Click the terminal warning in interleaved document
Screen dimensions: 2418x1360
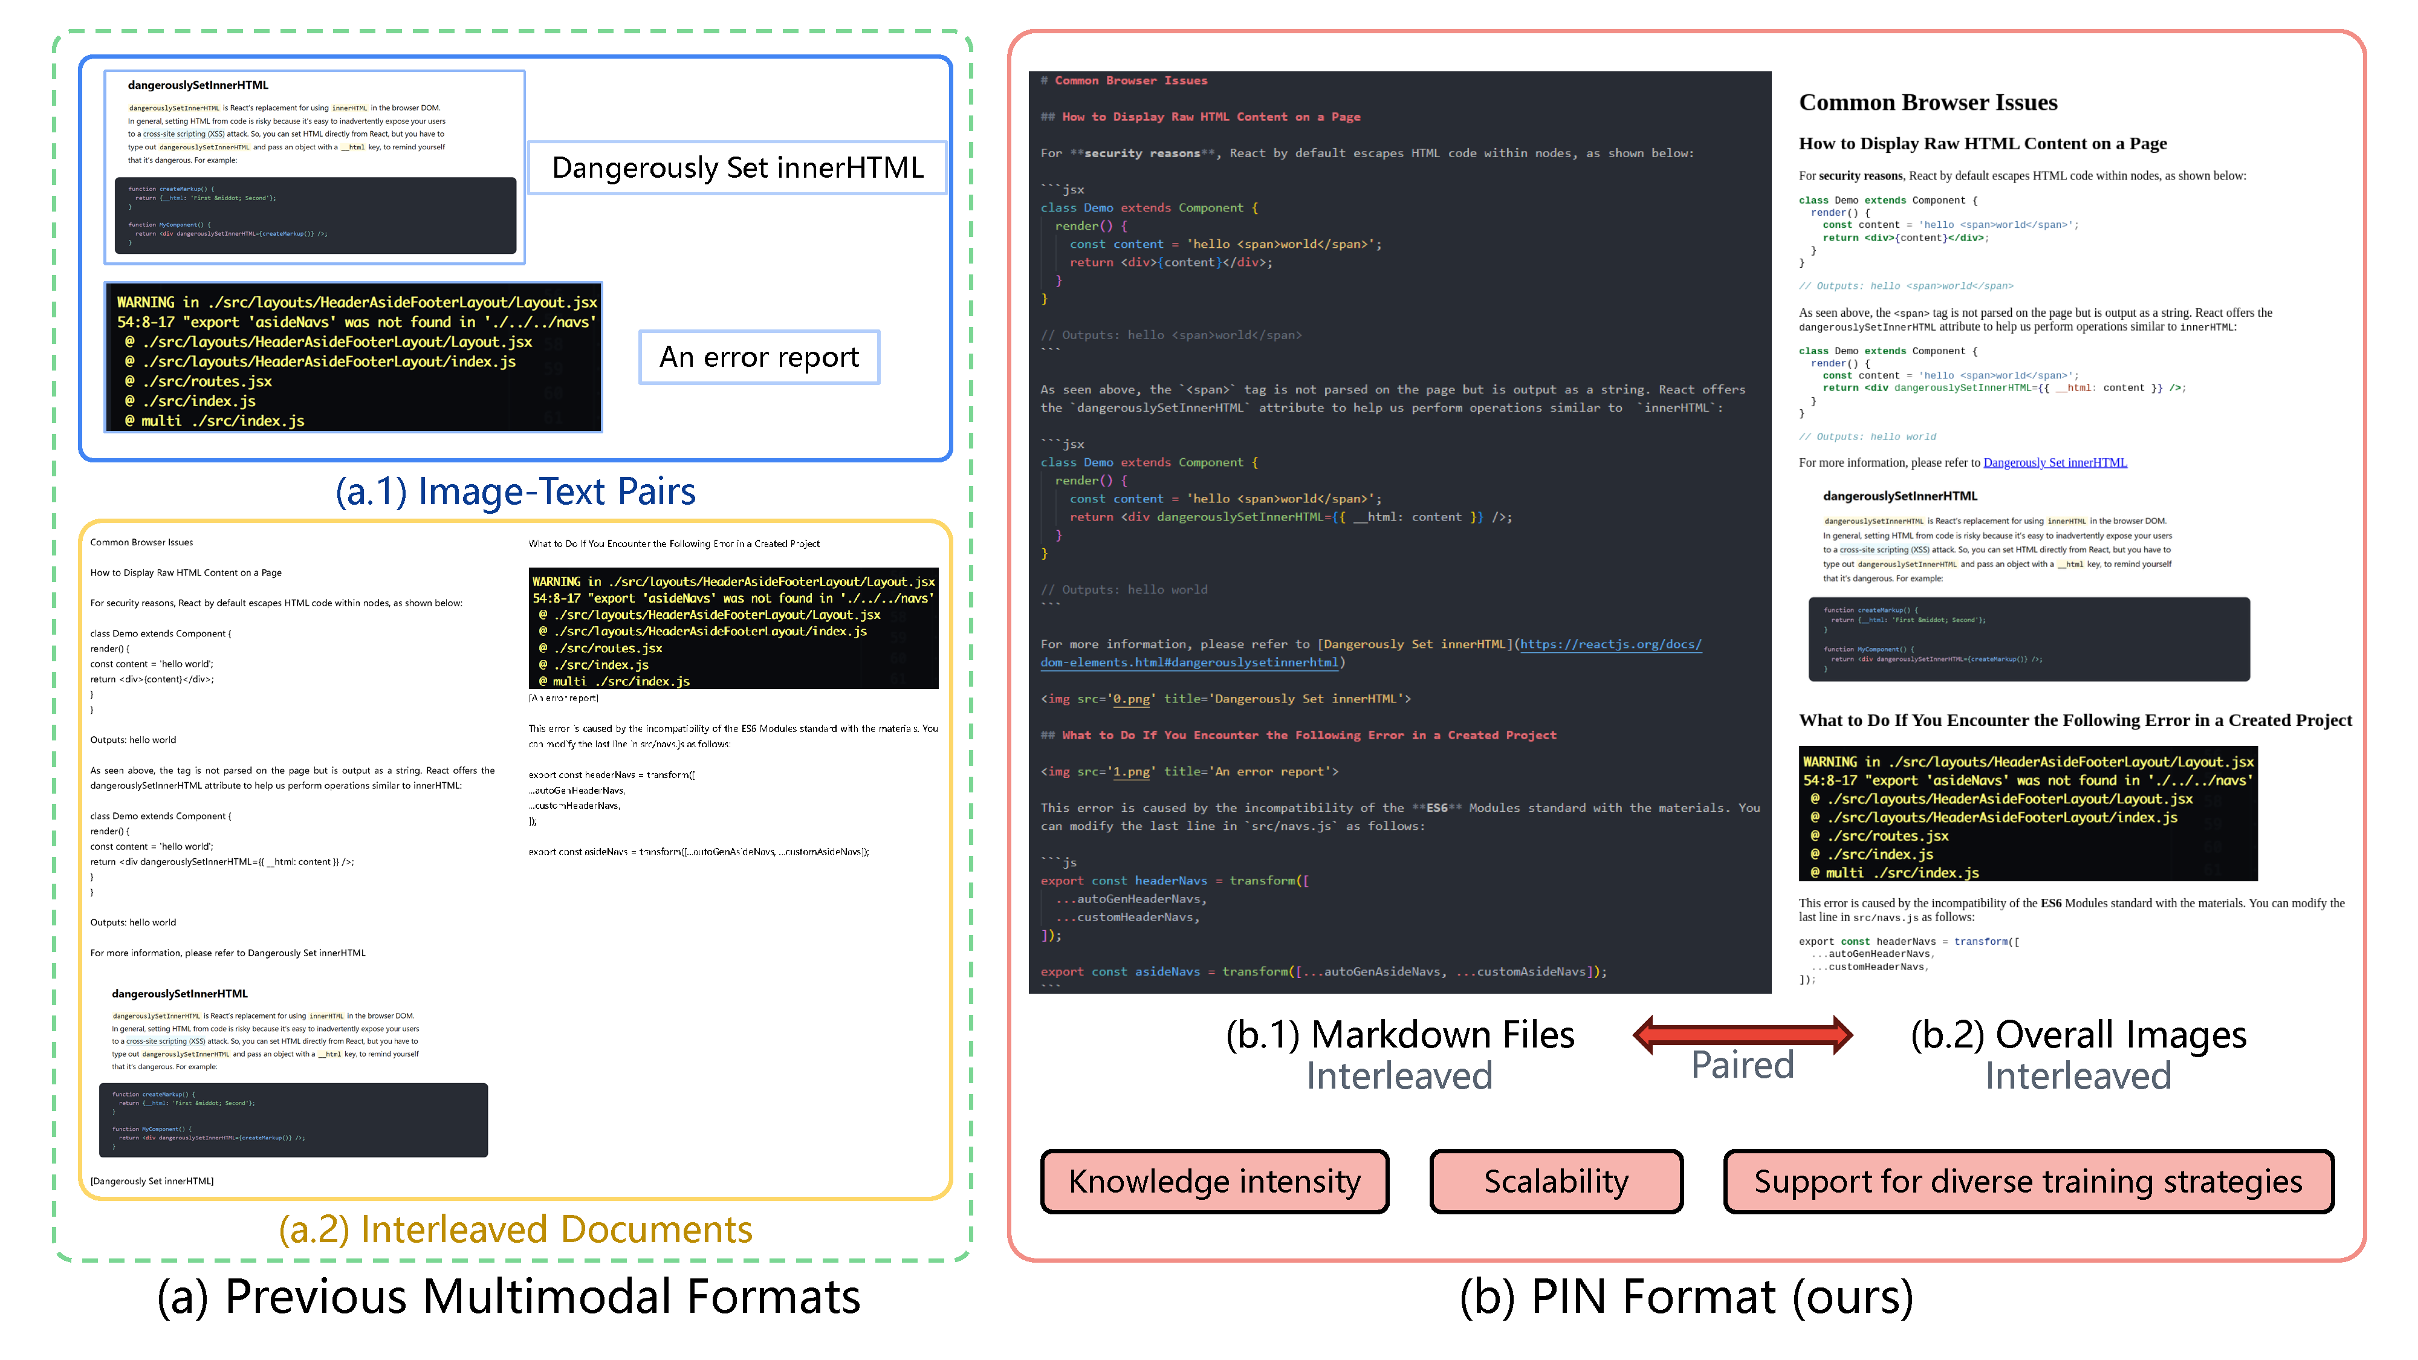coord(733,628)
